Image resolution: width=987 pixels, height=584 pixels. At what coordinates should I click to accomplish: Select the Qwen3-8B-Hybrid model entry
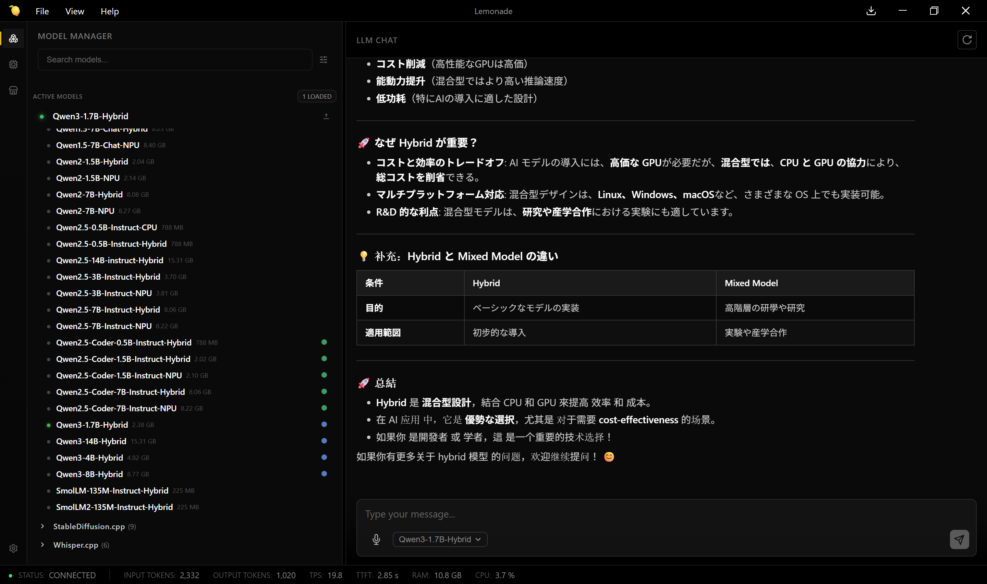[x=89, y=474]
